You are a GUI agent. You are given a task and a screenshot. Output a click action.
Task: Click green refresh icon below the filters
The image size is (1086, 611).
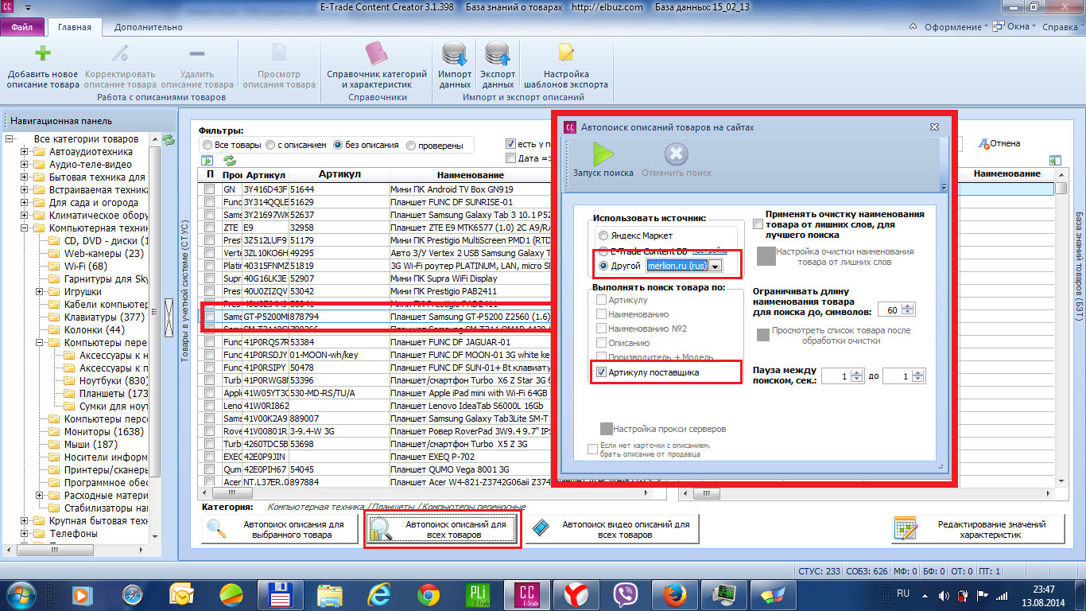(230, 161)
